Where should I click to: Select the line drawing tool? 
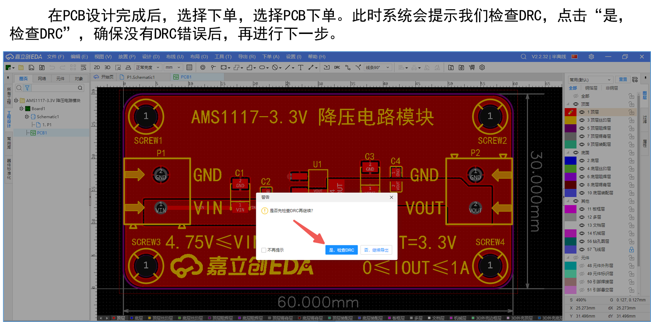(288, 68)
